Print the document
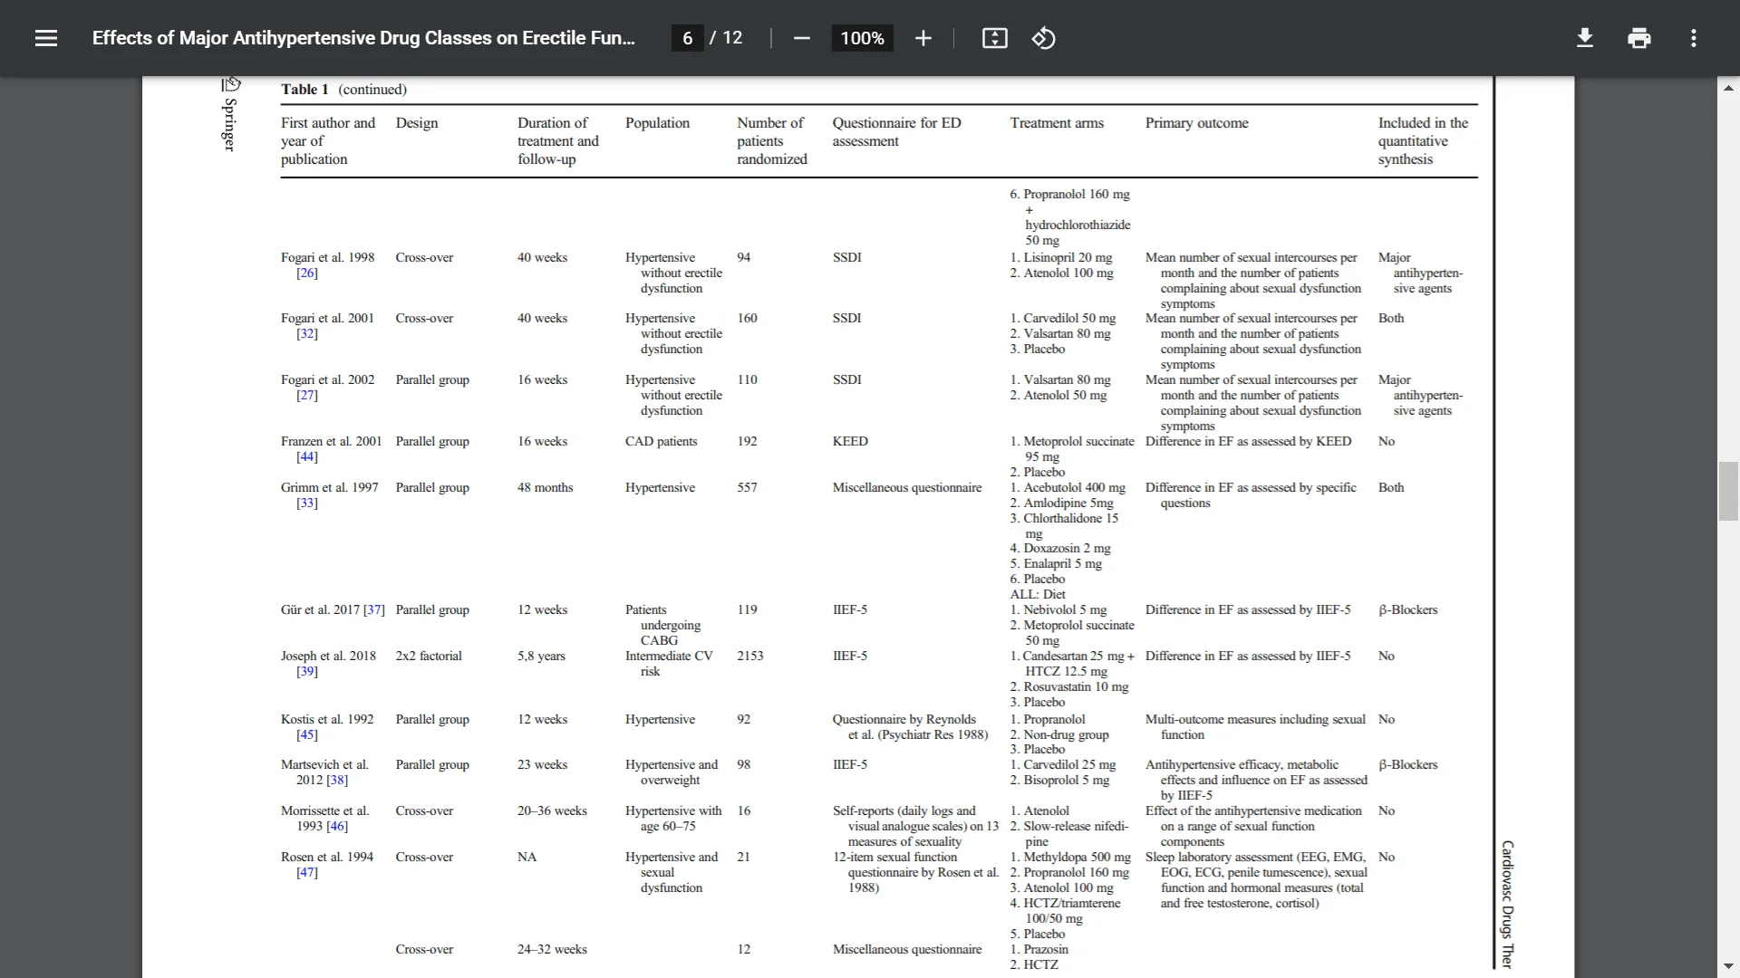The image size is (1740, 978). (1638, 38)
